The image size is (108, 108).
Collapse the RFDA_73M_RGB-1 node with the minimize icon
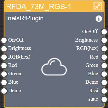click(98, 6)
